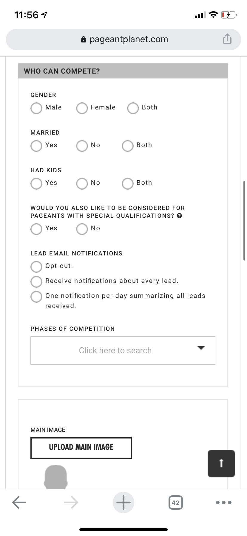Choose Both under Married
Image resolution: width=247 pixels, height=536 pixels.
tap(128, 146)
